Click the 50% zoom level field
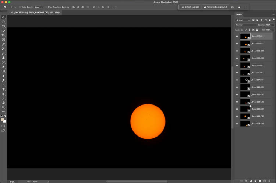Viewport: 276px width, 183px height. pyautogui.click(x=12, y=182)
